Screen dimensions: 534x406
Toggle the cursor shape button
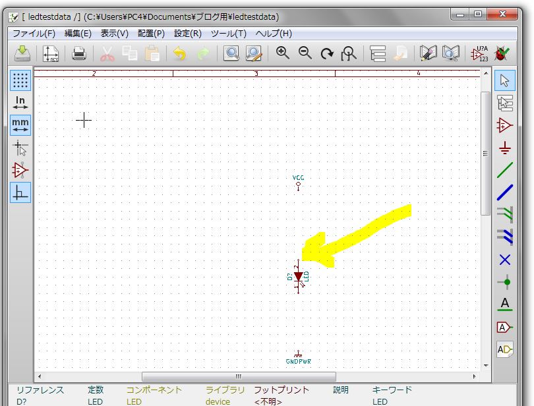(20, 148)
